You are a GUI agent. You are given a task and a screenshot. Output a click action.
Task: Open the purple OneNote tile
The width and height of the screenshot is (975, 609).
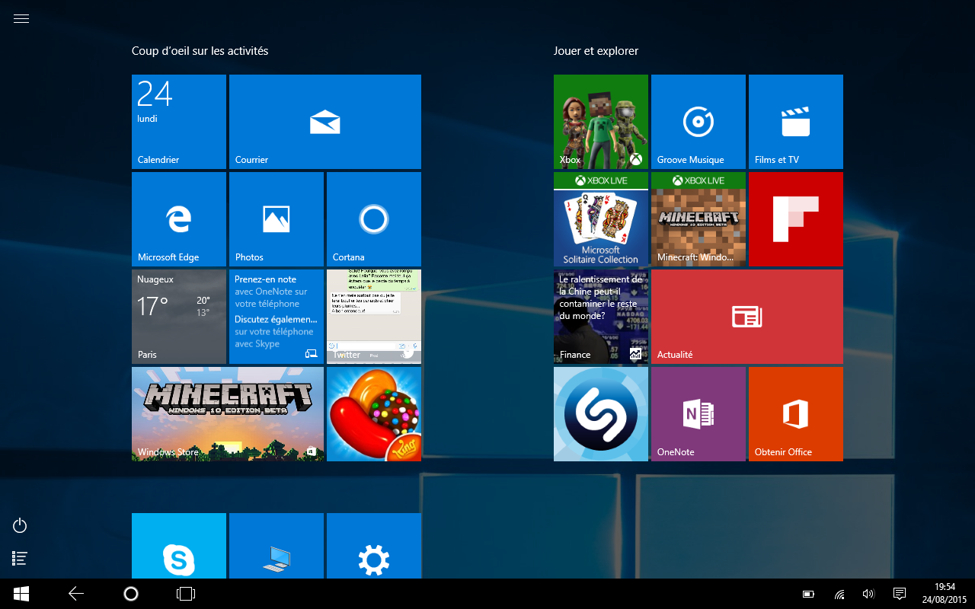click(698, 414)
